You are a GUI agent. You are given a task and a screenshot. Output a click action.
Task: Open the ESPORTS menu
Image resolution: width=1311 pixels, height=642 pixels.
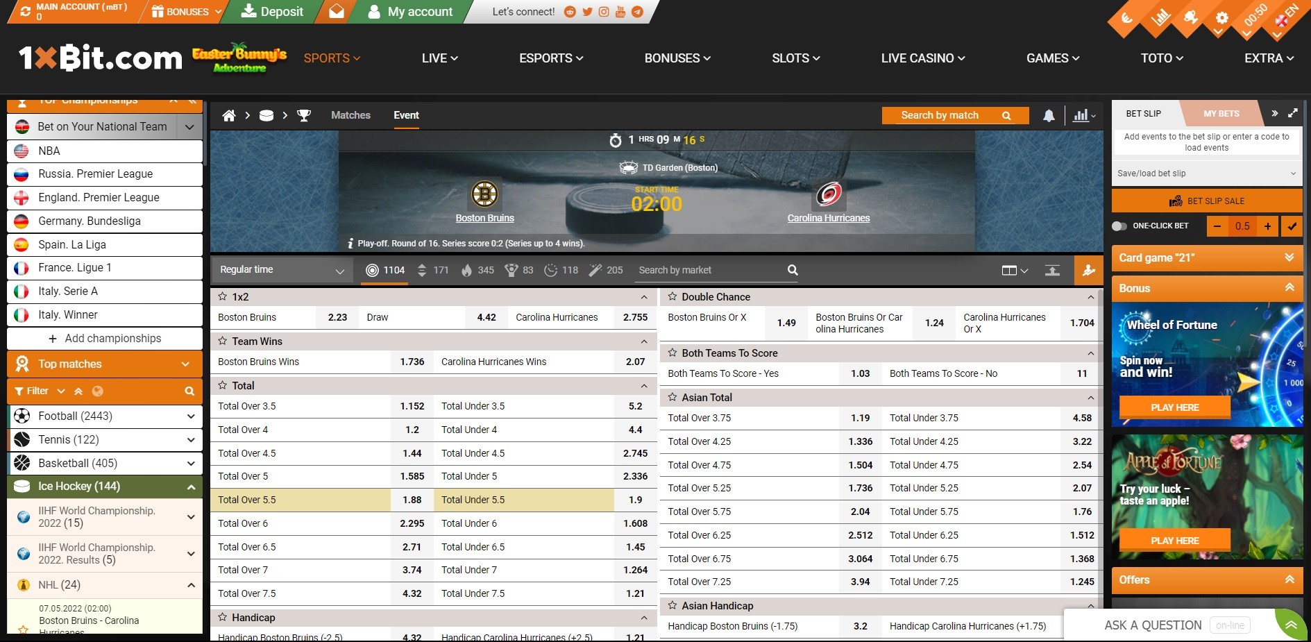550,58
